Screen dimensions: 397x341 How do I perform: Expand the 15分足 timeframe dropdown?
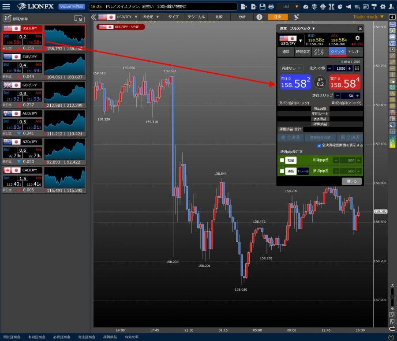[x=150, y=17]
